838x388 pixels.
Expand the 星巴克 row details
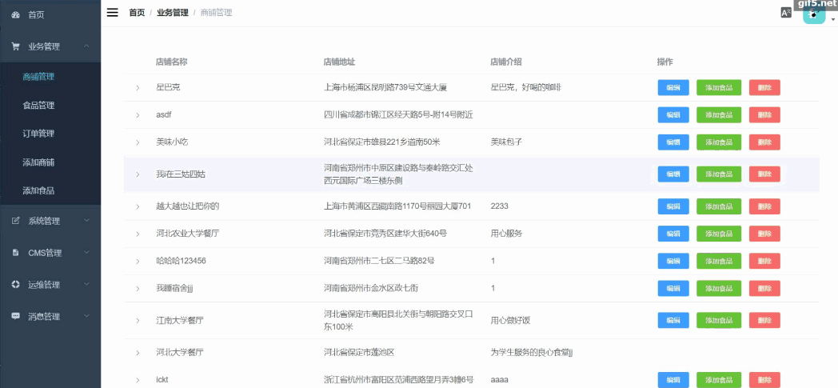[138, 88]
